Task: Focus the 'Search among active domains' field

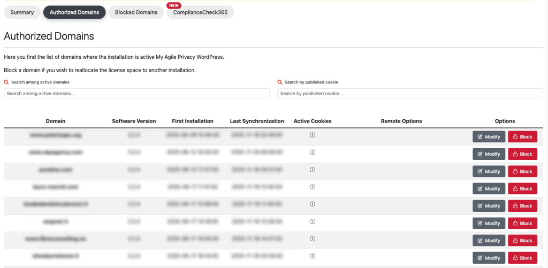Action: click(x=136, y=94)
